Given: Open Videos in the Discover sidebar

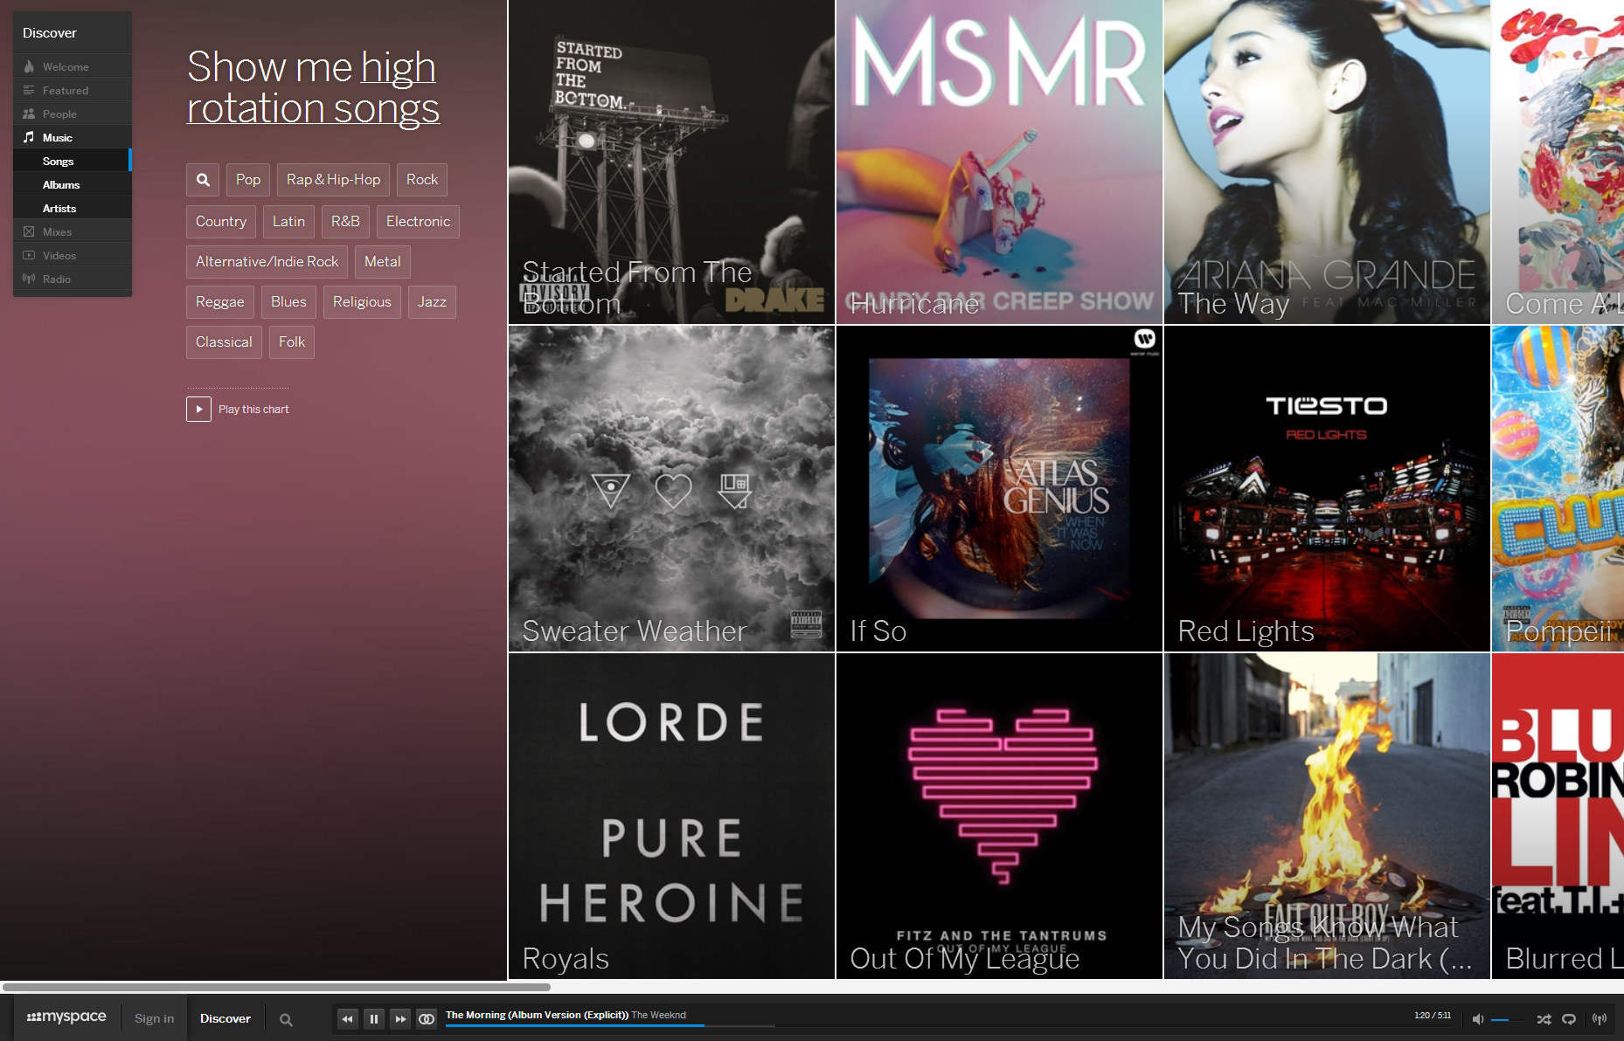Looking at the screenshot, I should coord(73,255).
